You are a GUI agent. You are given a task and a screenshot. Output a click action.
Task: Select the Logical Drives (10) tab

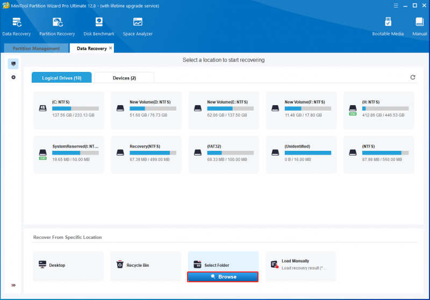pyautogui.click(x=62, y=78)
